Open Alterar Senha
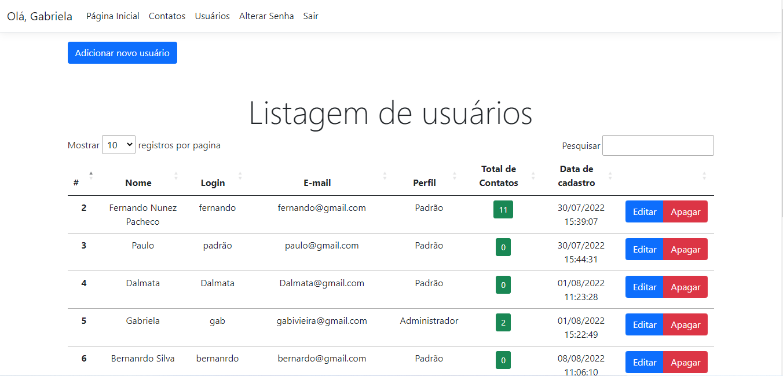This screenshot has width=783, height=376. click(x=266, y=16)
